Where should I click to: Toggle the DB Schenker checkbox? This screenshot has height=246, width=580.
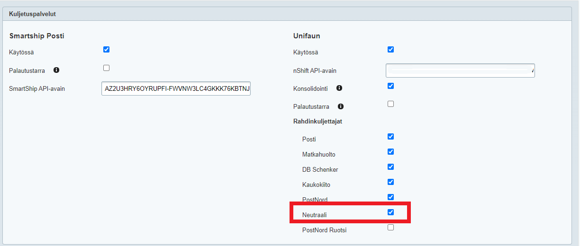coord(390,167)
